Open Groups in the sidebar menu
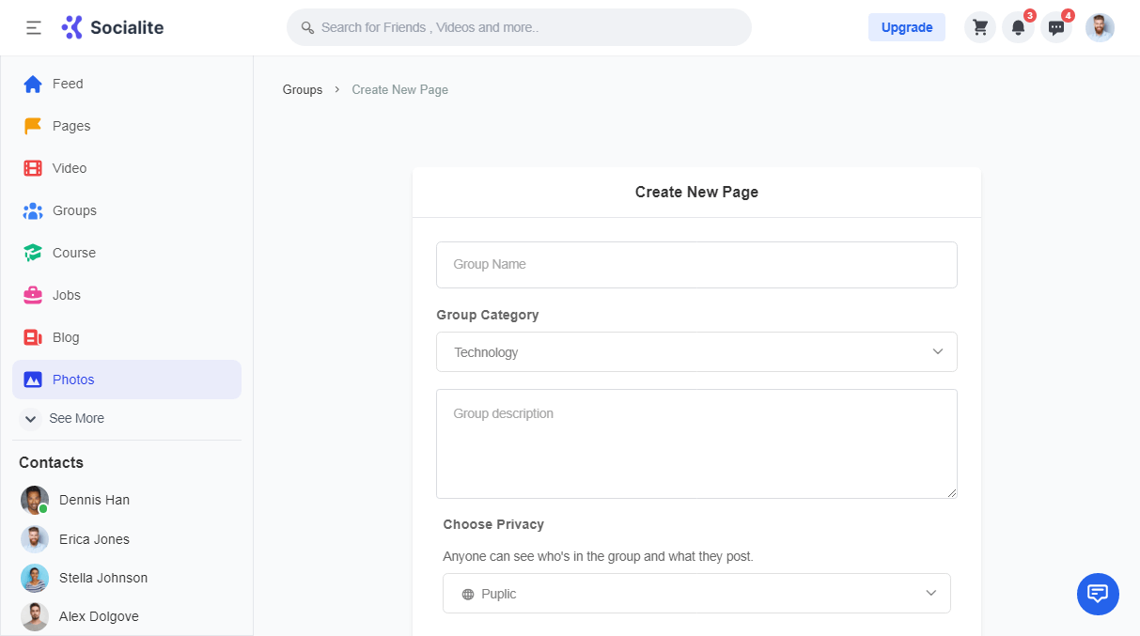The height and width of the screenshot is (636, 1140). 74,210
